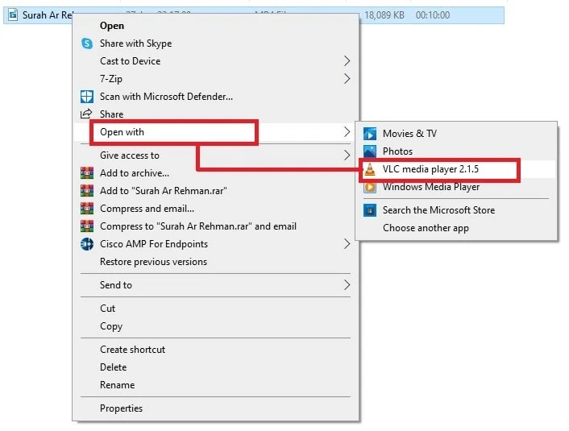Viewport: 569px width, 431px height.
Task: Click the Skype icon in the context menu
Action: tap(87, 44)
